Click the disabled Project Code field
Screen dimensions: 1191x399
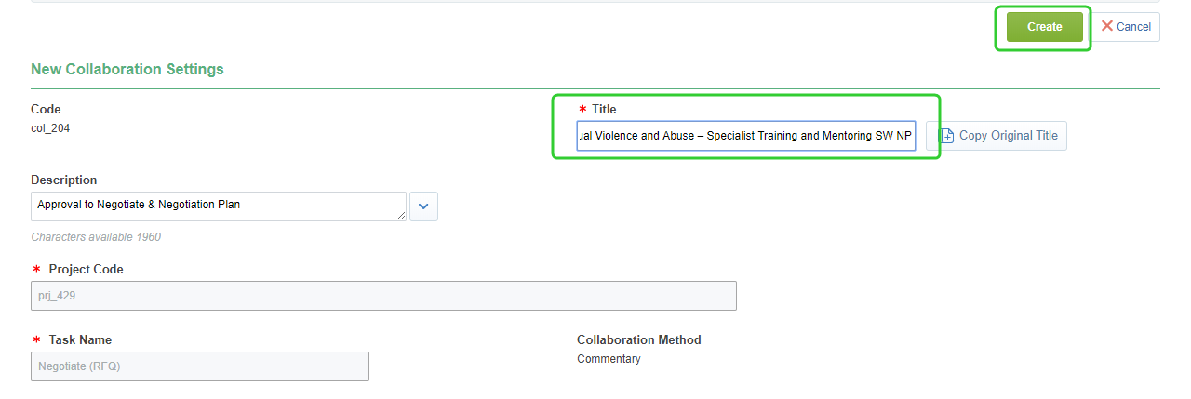pos(383,296)
